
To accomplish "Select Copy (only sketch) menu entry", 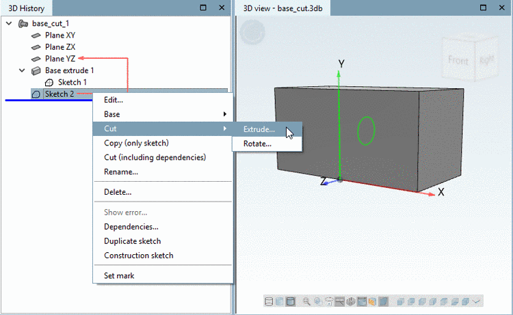I will 163,143.
